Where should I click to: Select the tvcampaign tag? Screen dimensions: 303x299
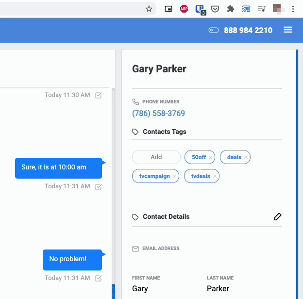pyautogui.click(x=154, y=176)
